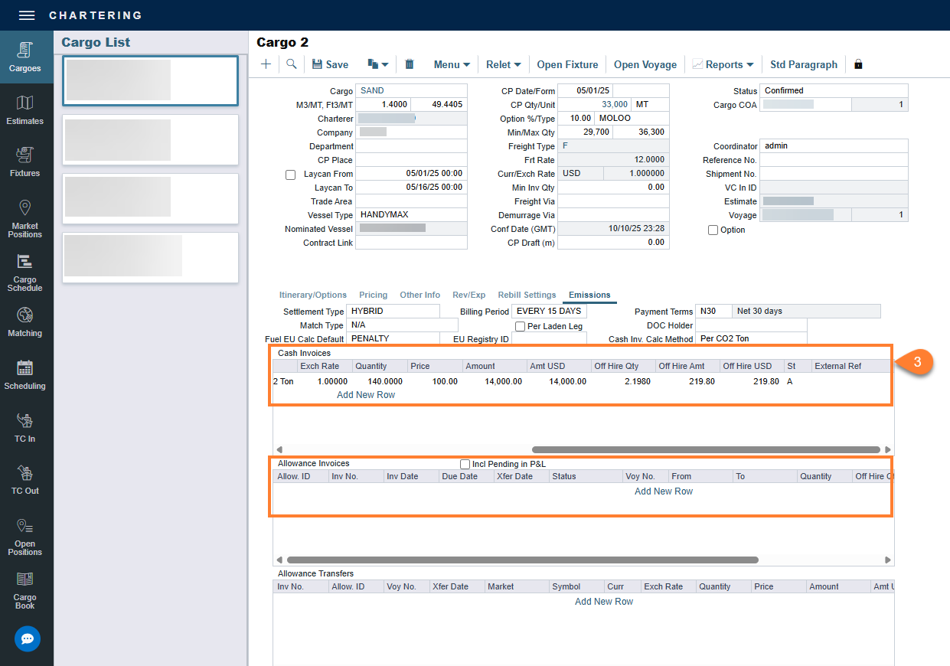Open the Relet dropdown
Image resolution: width=950 pixels, height=666 pixels.
[x=504, y=64]
